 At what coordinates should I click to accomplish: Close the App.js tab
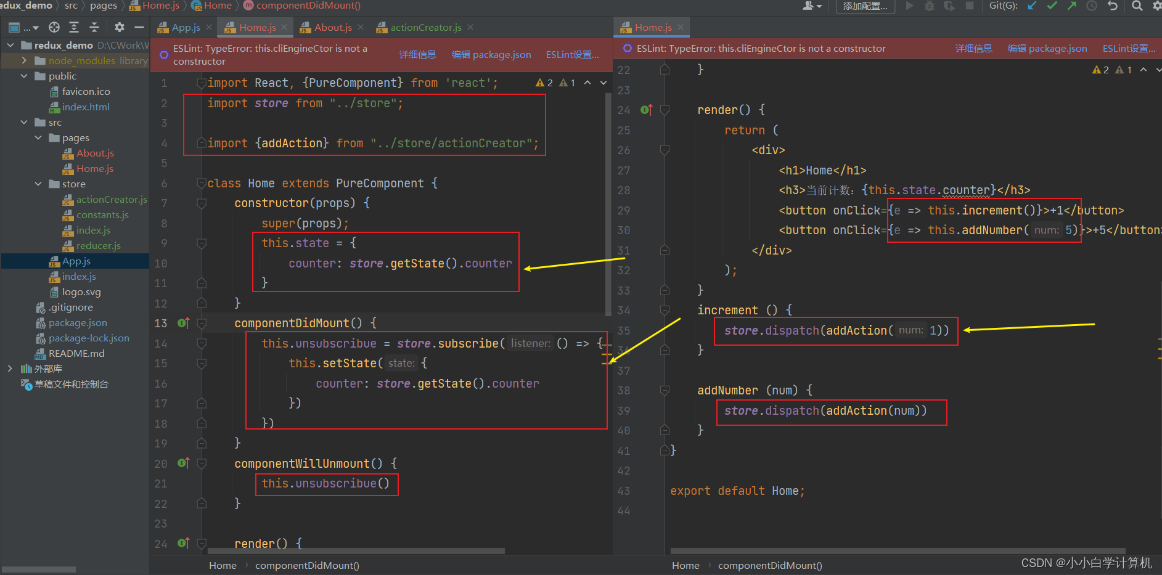coord(209,27)
